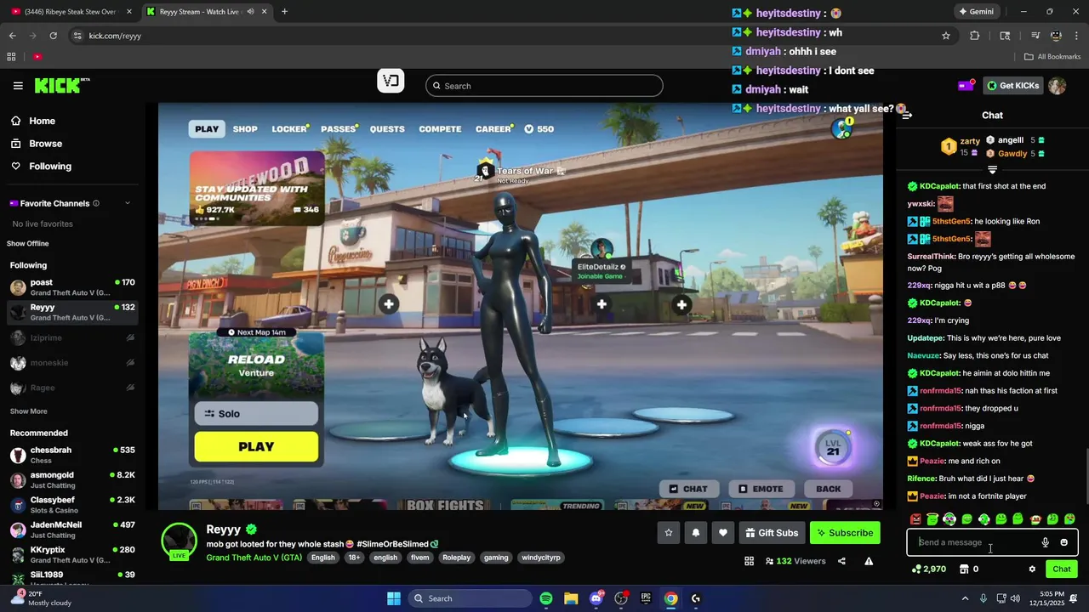The image size is (1089, 612).
Task: Open chat settings gear icon
Action: coord(1032,569)
